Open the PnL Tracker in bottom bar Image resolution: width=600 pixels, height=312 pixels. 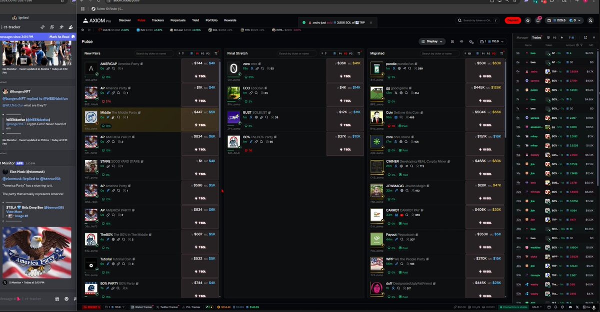(x=191, y=307)
